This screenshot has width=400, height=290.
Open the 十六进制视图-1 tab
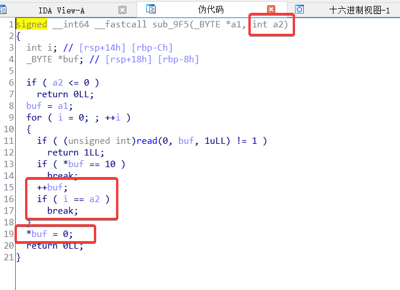click(x=359, y=10)
